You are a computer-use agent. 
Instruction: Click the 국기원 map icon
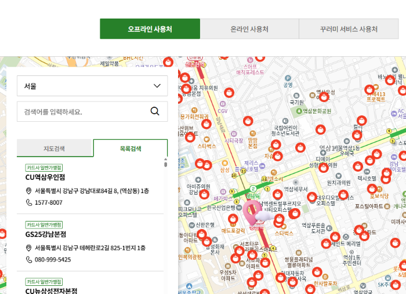(296, 96)
